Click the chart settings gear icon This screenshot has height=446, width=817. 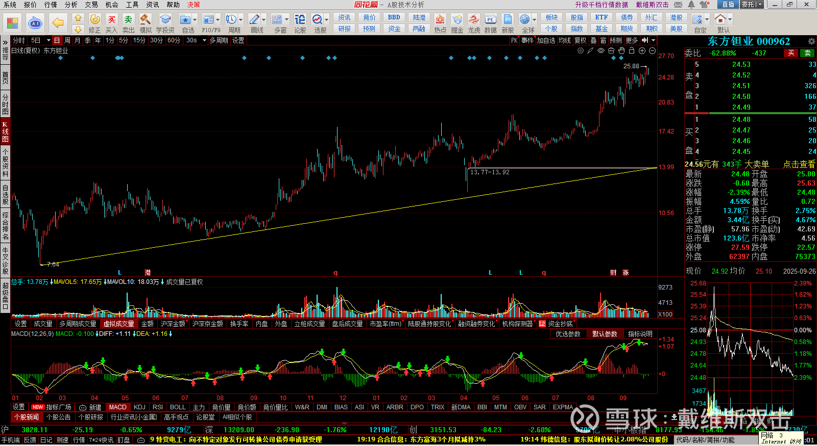click(x=581, y=51)
